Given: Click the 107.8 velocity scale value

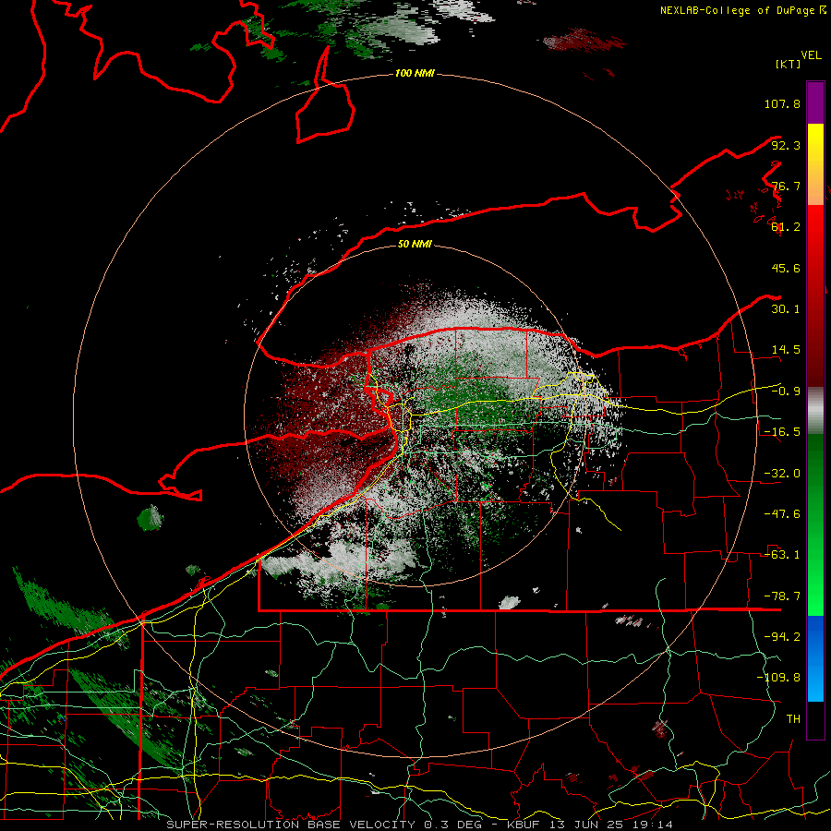Looking at the screenshot, I should tap(782, 103).
